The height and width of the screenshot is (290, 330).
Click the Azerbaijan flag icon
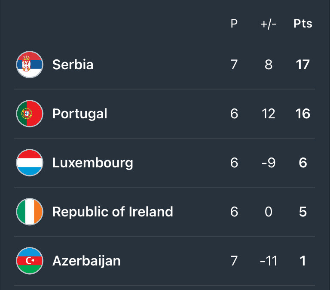(x=30, y=261)
